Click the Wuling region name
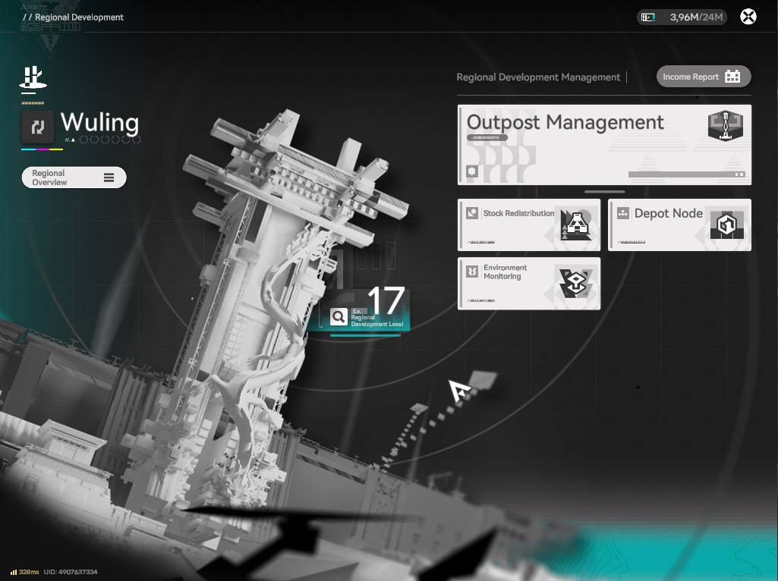The width and height of the screenshot is (778, 581). (99, 122)
